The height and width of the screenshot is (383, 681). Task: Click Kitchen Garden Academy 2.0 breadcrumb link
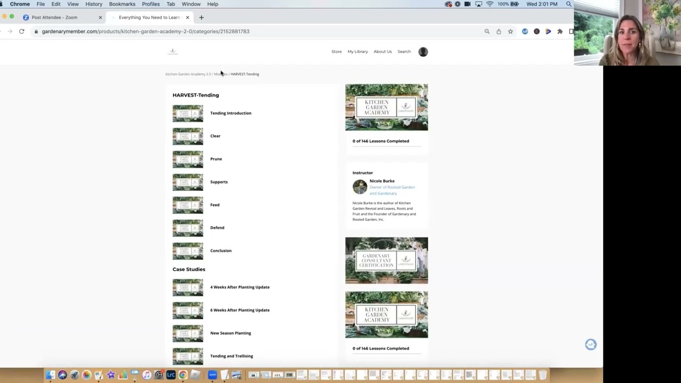188,74
